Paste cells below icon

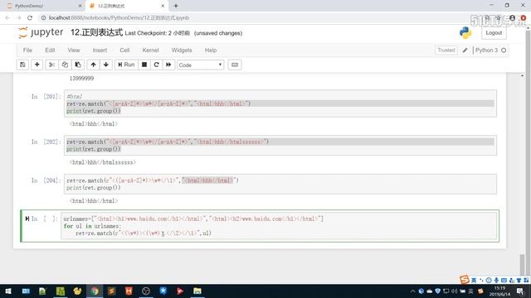[x=78, y=65]
